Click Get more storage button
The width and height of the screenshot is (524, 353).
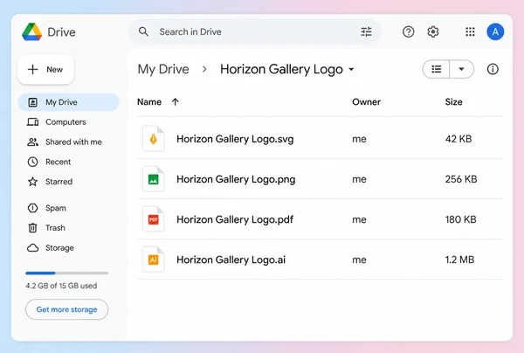[67, 309]
